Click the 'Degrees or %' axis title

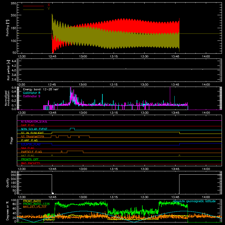coord(8,210)
